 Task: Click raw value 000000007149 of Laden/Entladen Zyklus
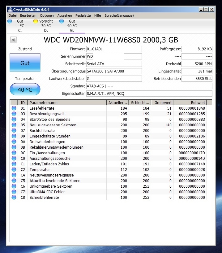[192, 164]
